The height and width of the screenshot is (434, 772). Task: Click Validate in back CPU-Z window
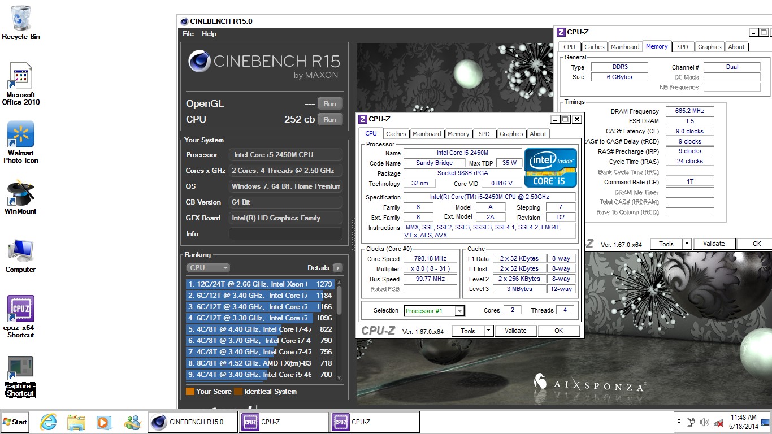point(714,244)
